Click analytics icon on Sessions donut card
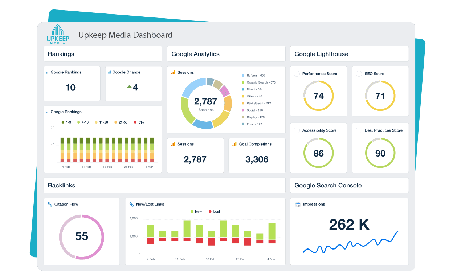Screen dimensions: 453x271 click(174, 72)
